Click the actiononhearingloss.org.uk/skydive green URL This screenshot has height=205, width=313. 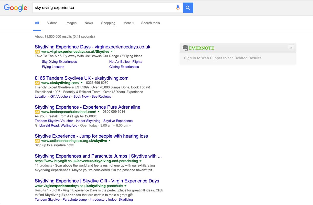click(x=74, y=141)
